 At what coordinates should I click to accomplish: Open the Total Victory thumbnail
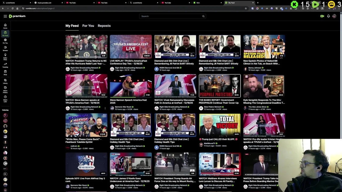(220, 125)
